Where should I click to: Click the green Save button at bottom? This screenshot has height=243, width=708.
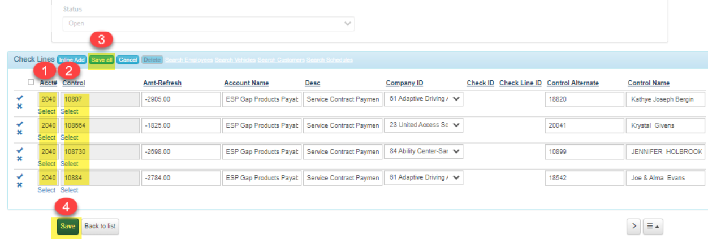[x=67, y=226]
